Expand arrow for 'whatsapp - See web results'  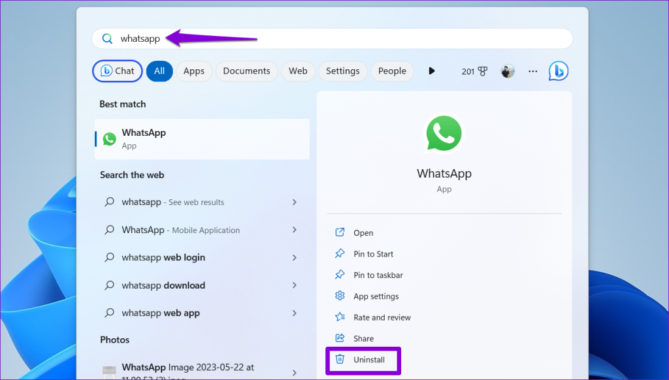pos(295,202)
